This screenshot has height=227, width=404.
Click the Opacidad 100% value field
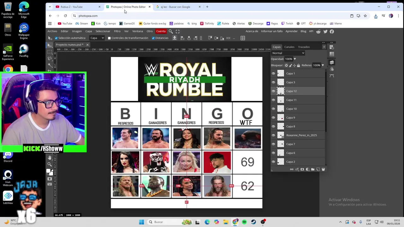pos(288,59)
